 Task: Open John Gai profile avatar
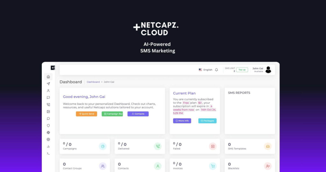[x=268, y=70]
